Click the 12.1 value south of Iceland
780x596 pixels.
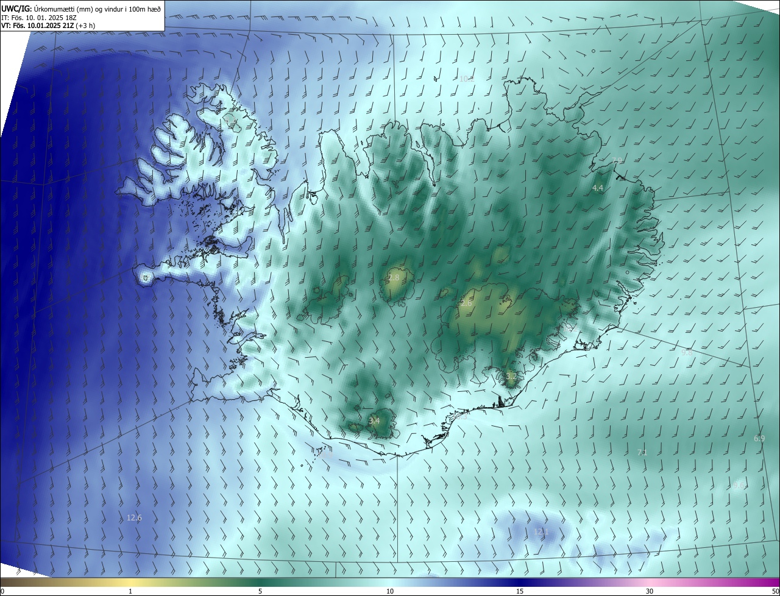pos(541,532)
